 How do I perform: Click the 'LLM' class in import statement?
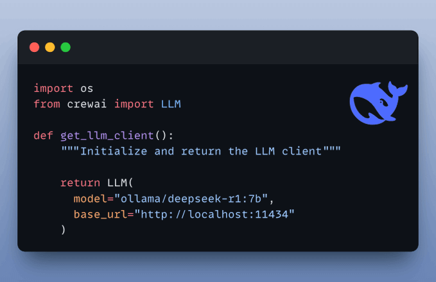tap(171, 104)
